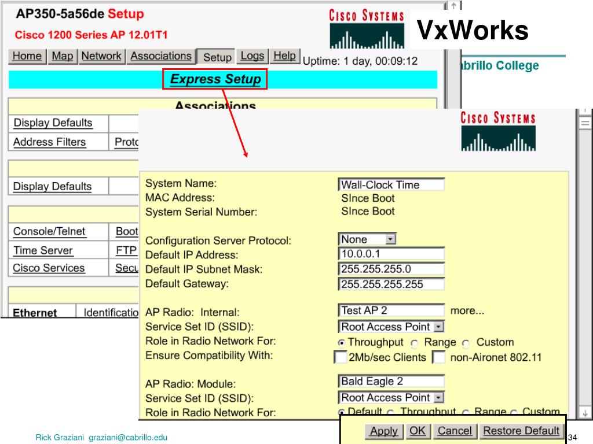Open the Address Filters link
The width and height of the screenshot is (593, 444).
coord(50,142)
